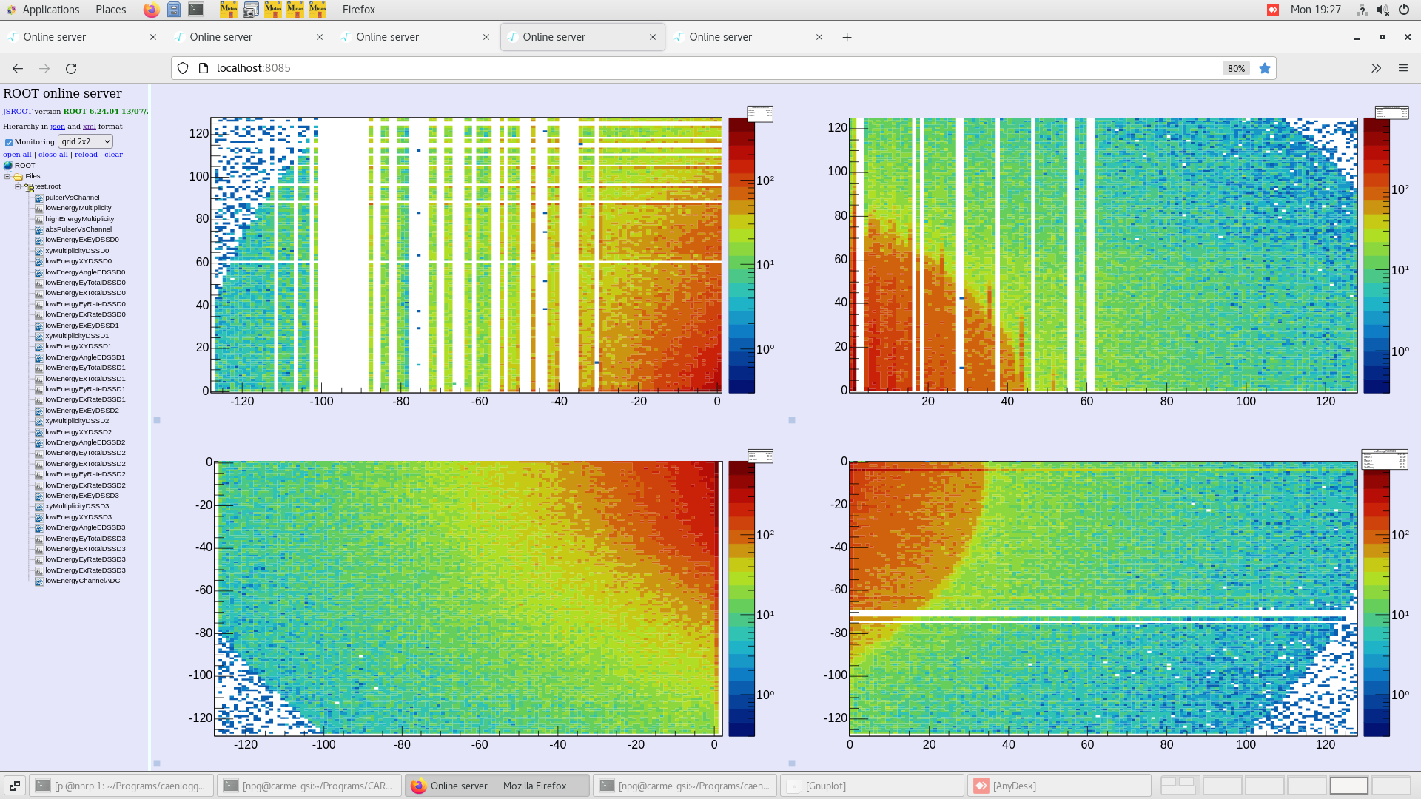Collapse the test.root tree node

pos(18,186)
